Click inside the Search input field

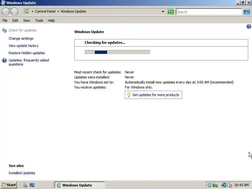point(209,12)
